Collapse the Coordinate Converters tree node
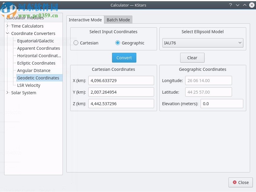 pos(7,33)
